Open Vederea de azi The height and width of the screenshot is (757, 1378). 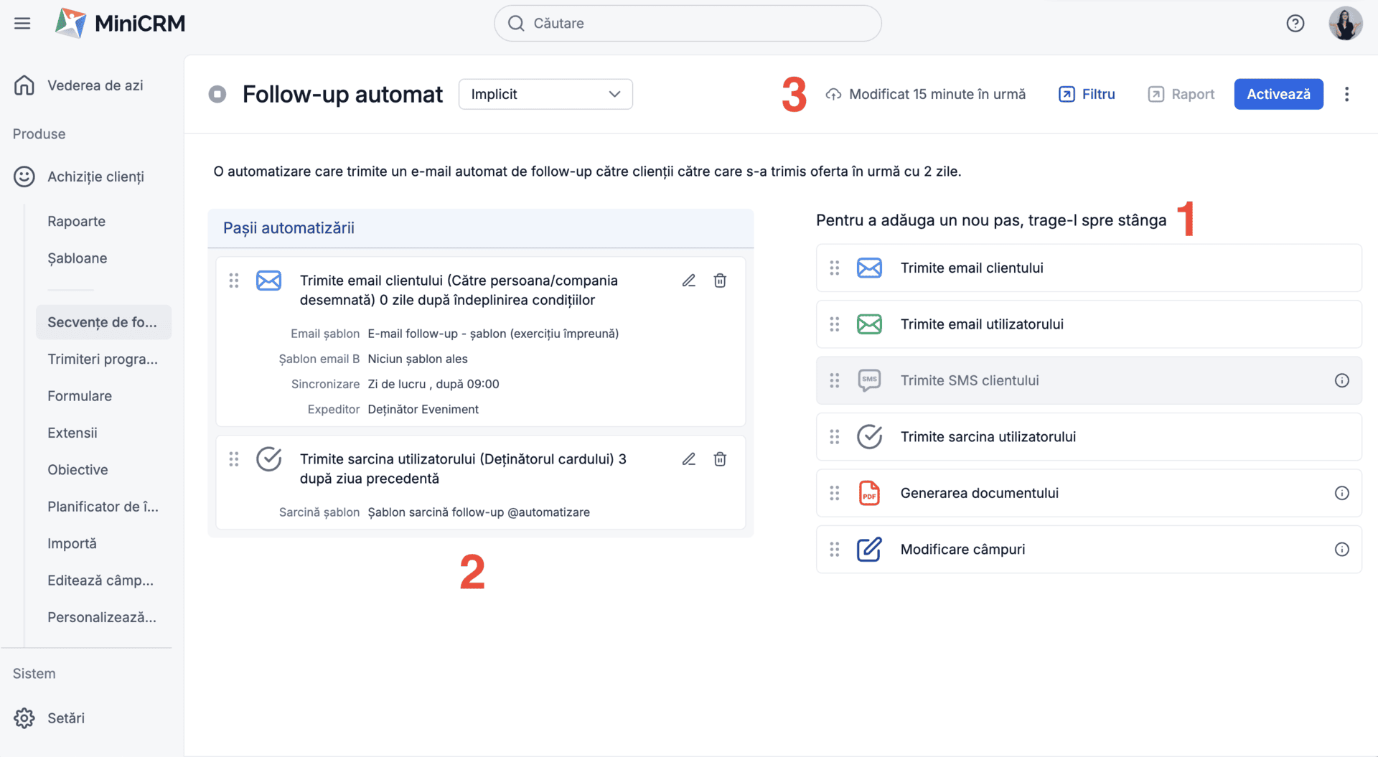(95, 85)
